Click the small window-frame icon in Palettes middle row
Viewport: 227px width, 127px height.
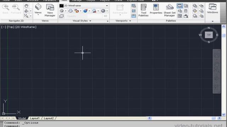click(186, 11)
